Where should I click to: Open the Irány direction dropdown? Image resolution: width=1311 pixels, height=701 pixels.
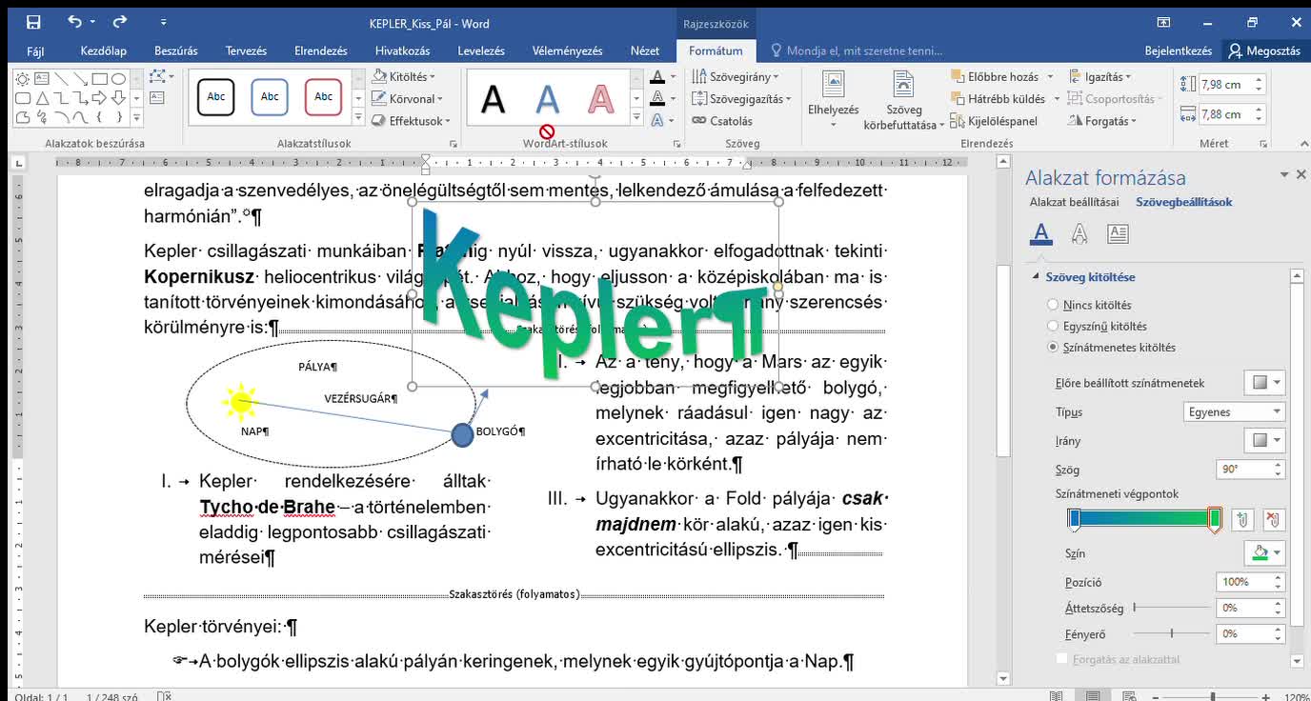(1264, 440)
